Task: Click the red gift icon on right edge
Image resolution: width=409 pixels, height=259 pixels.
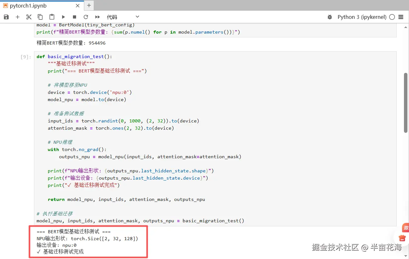Action: pyautogui.click(x=402, y=238)
